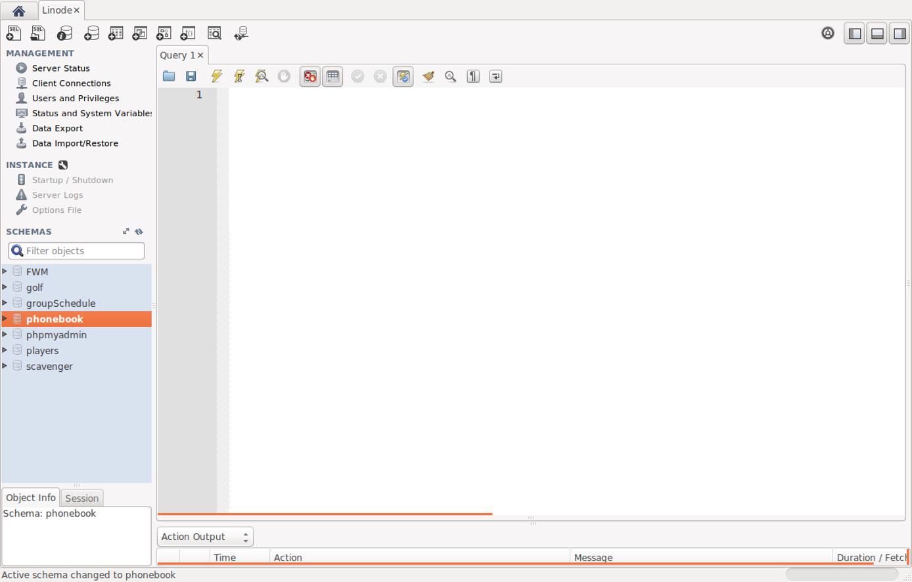Expand the golf schema tree
This screenshot has height=582, width=912.
[5, 287]
